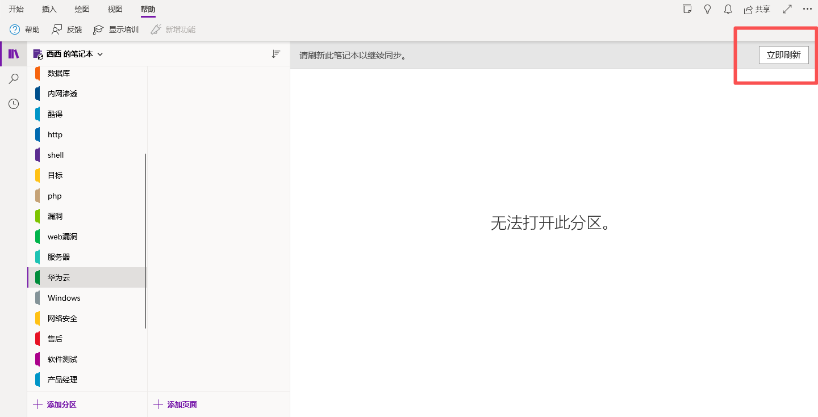This screenshot has height=417, width=818.
Task: Select the 酷得 section
Action: tap(87, 114)
